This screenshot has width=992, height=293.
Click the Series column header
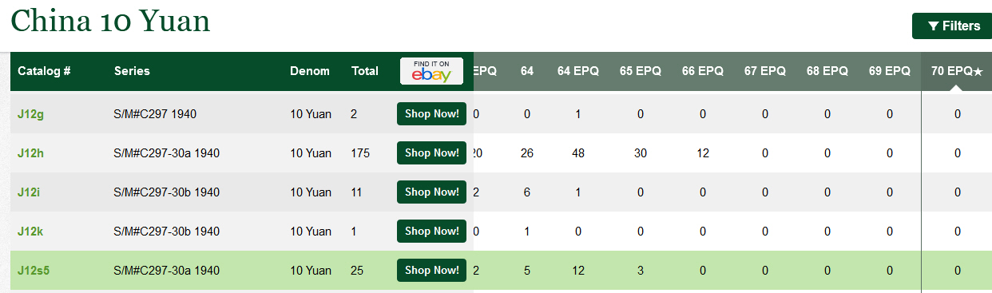click(132, 71)
